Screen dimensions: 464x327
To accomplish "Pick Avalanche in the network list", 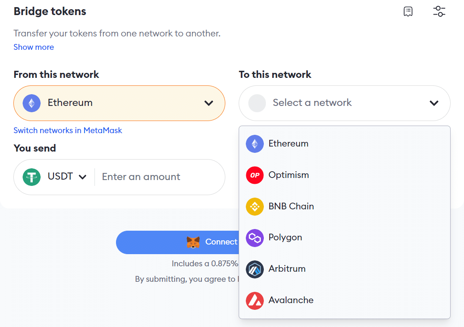I will [x=345, y=301].
